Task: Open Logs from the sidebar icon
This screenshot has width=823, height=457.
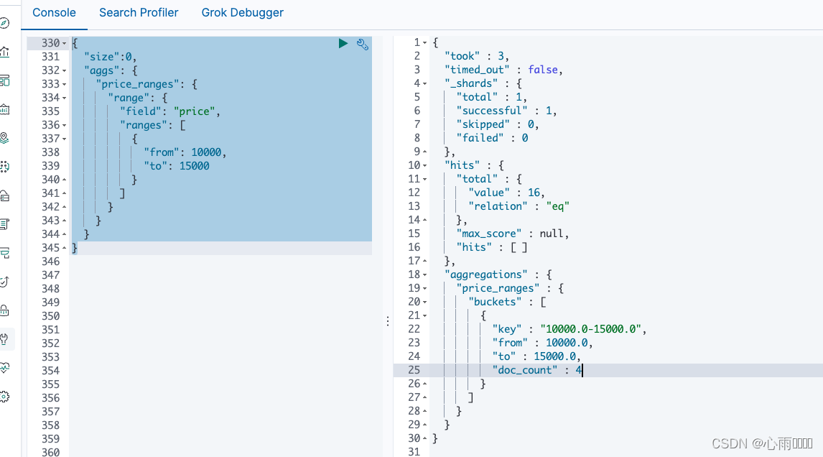Action: click(x=5, y=224)
